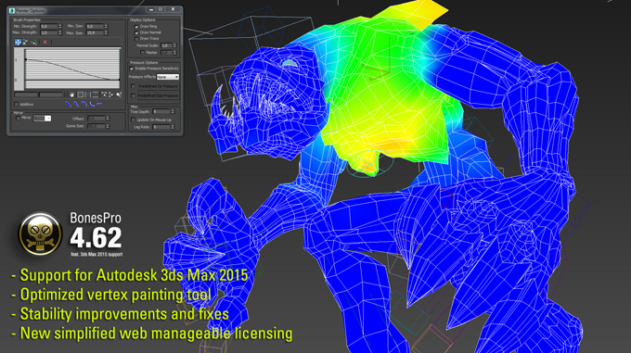Click the Max. Strength input field
The image size is (631, 353).
(48, 32)
